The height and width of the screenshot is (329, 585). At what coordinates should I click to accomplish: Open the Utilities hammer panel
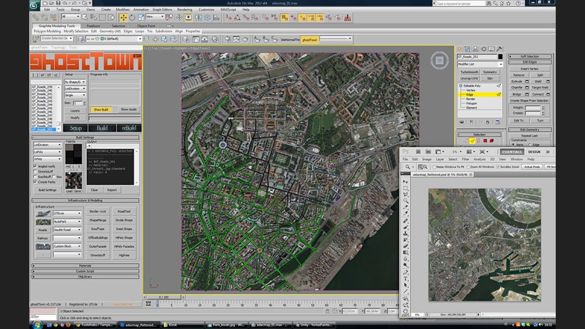pyautogui.click(x=498, y=49)
